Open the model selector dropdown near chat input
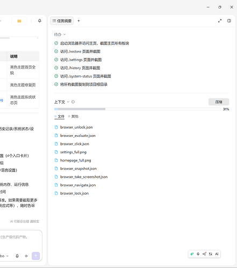Screen dimensions: 237x268 (4, 256)
